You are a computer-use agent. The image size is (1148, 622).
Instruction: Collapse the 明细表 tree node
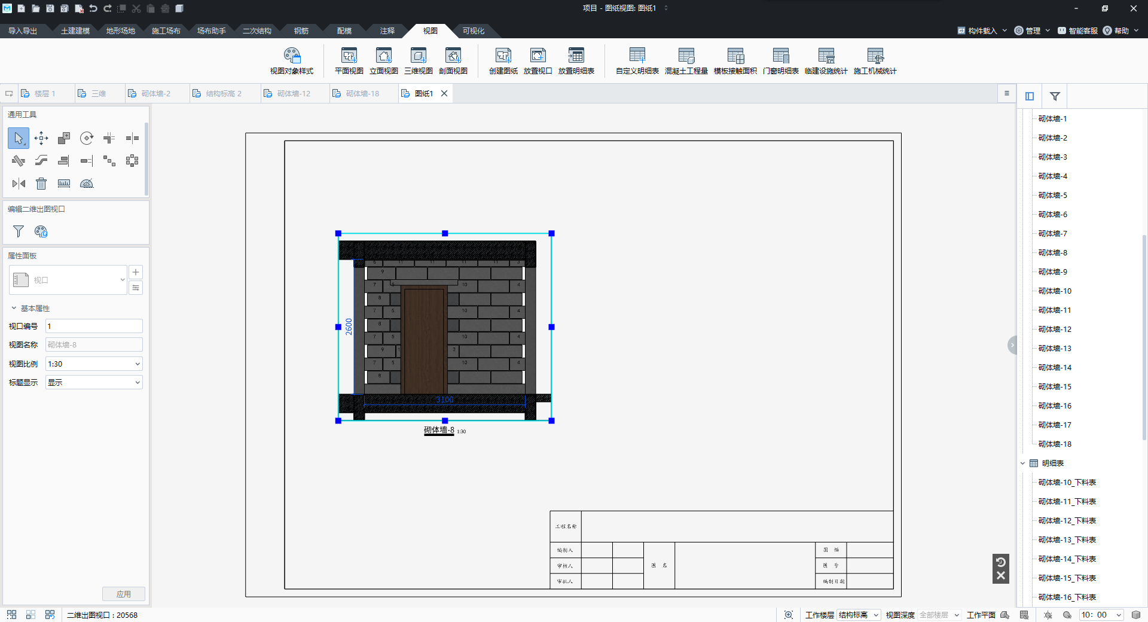(x=1022, y=464)
